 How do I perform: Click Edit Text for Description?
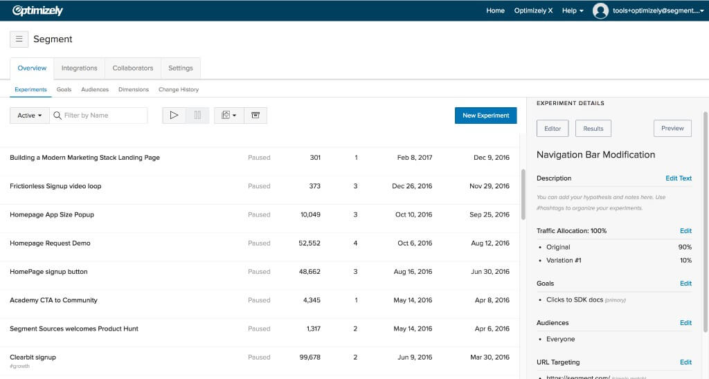pos(679,178)
